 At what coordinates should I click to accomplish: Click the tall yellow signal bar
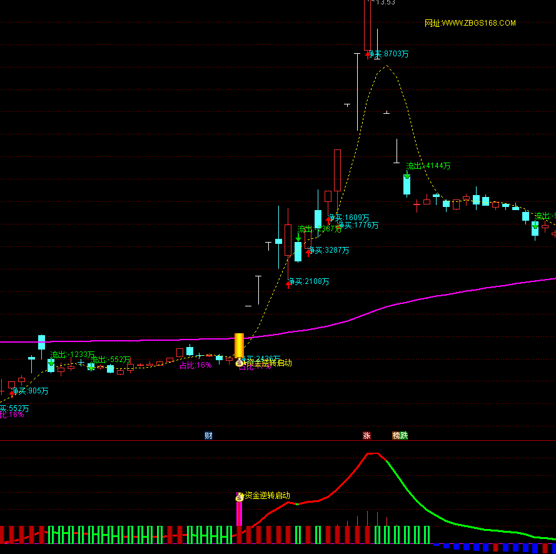click(x=239, y=345)
